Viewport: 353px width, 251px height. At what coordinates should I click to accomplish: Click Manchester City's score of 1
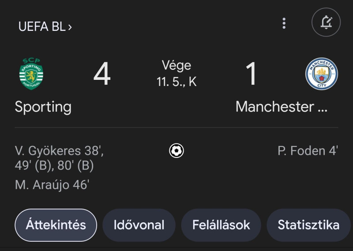pos(251,74)
